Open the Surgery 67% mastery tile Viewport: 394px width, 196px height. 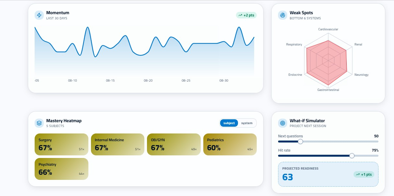point(62,144)
